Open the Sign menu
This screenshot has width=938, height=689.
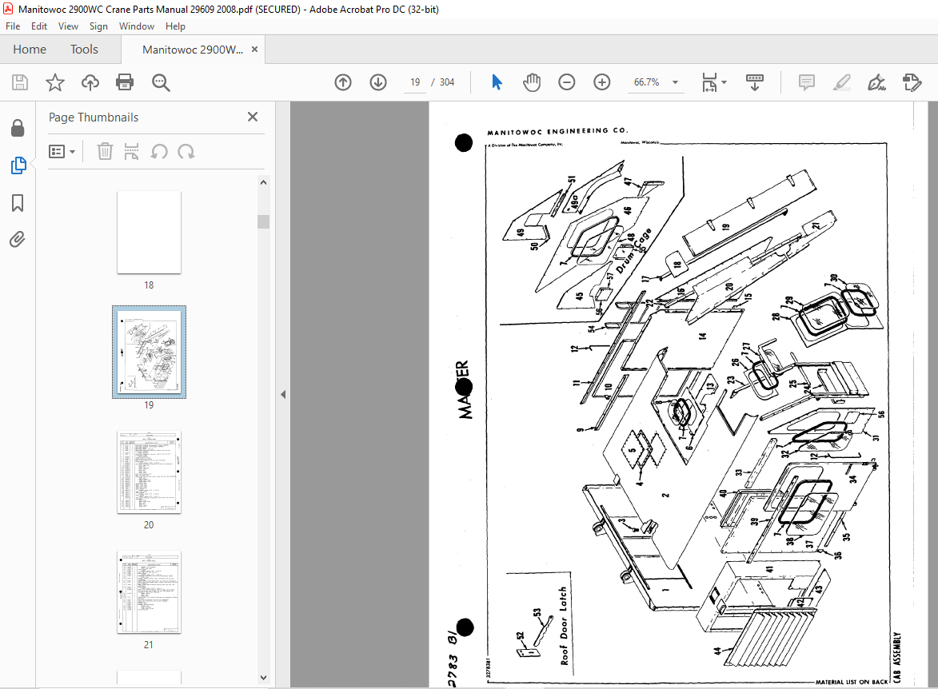coord(98,26)
